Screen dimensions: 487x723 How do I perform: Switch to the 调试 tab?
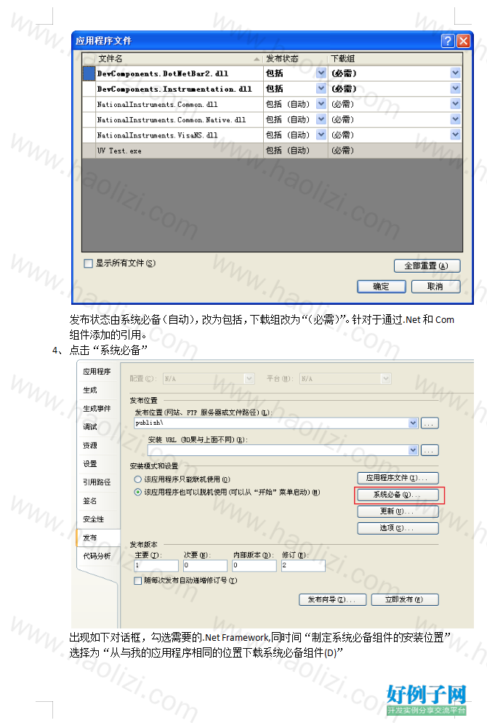97,426
